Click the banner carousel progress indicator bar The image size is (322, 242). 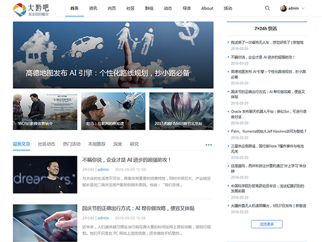(146, 88)
